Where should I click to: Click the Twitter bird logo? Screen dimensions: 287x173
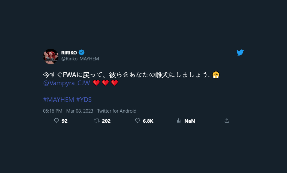[x=240, y=53]
